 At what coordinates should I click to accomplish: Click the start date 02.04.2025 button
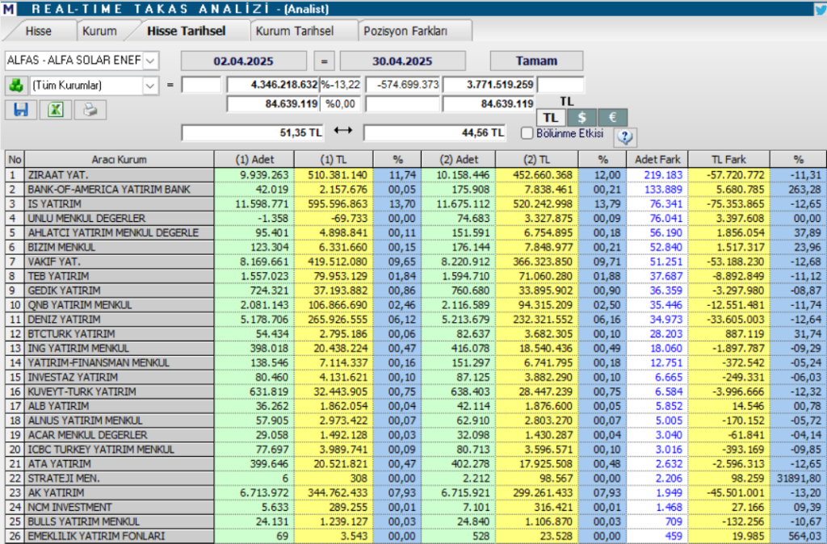(x=244, y=61)
